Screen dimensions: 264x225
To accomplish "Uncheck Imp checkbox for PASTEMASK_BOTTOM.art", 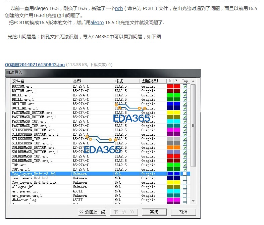I will (x=185, y=113).
